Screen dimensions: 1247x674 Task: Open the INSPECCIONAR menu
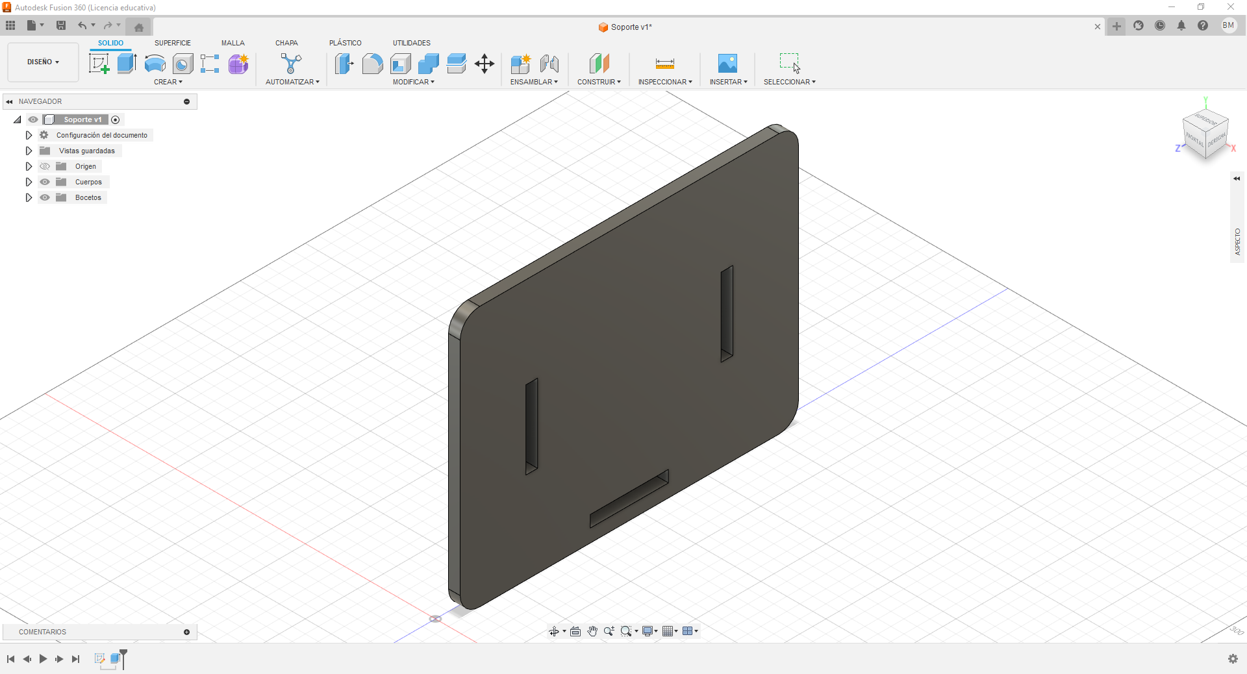[664, 82]
